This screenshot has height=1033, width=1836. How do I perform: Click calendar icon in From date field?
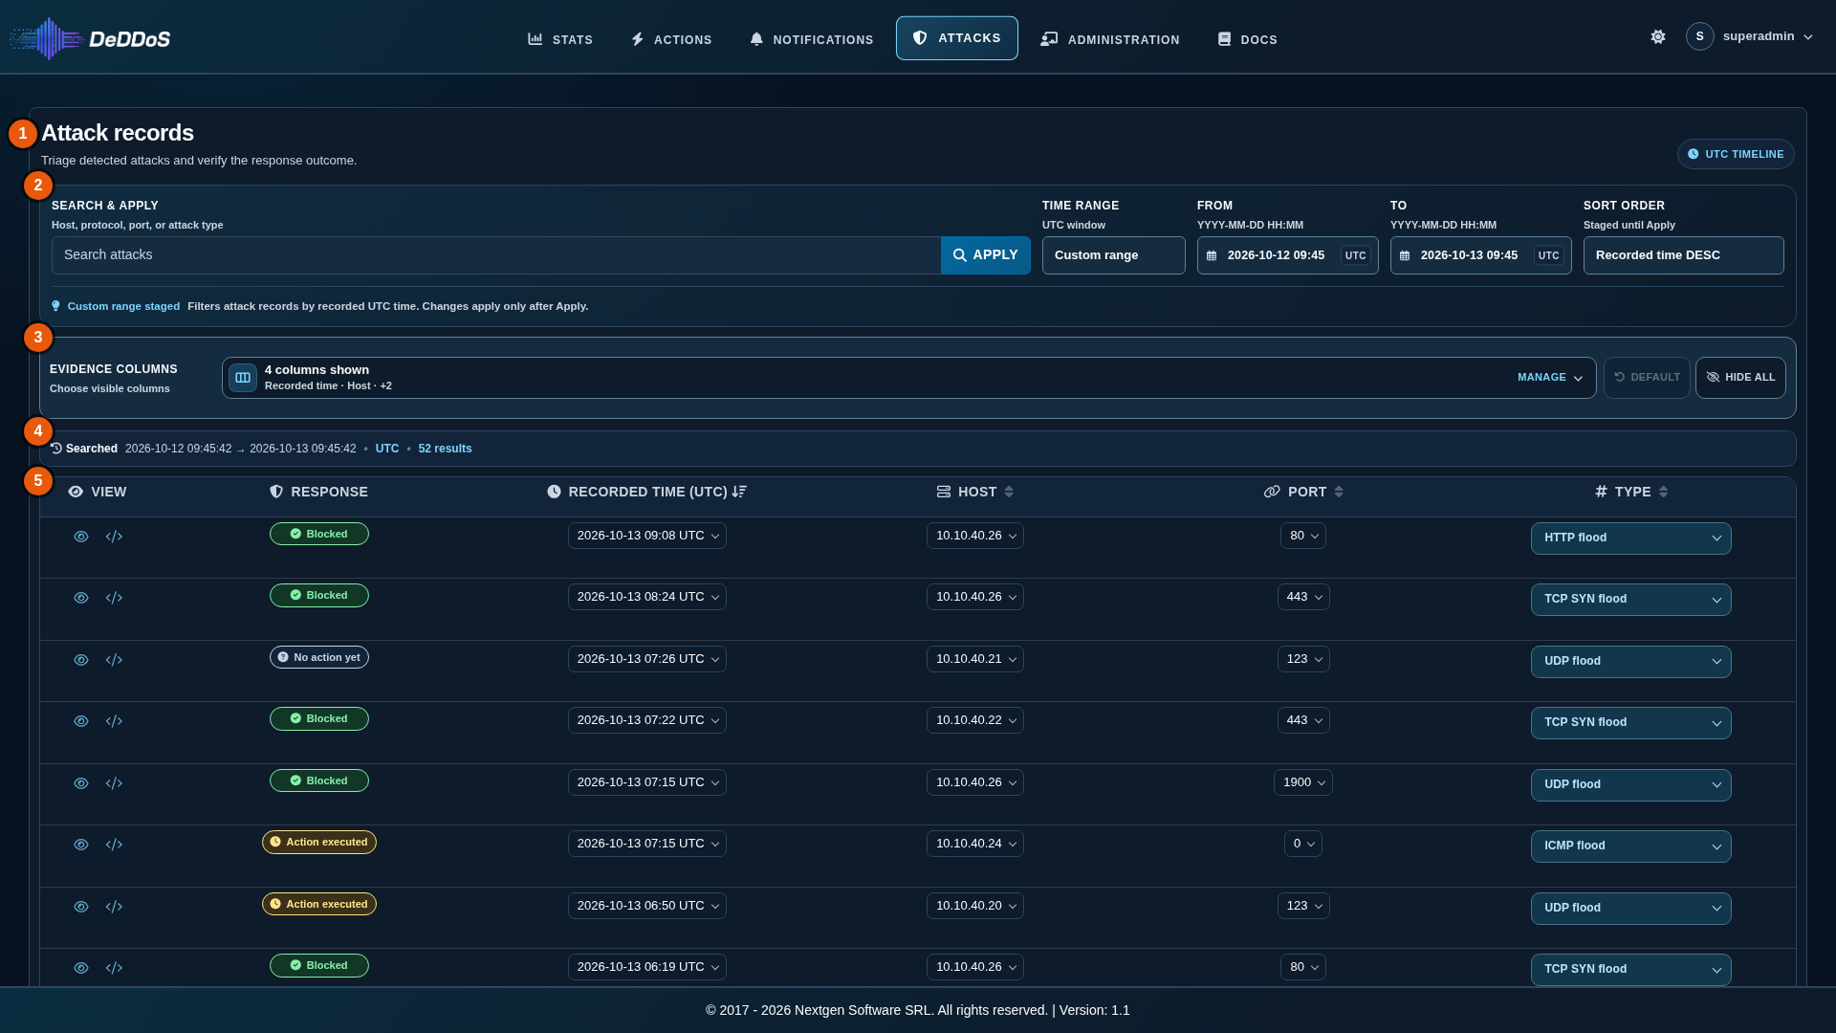pyautogui.click(x=1212, y=255)
